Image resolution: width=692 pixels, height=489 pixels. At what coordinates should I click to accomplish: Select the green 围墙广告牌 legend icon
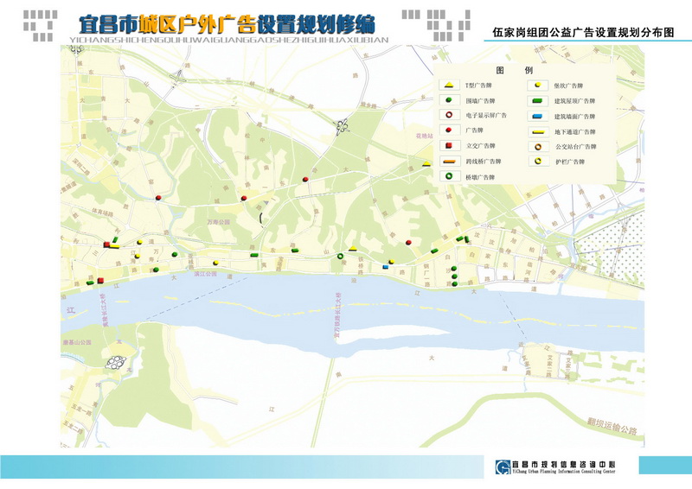pyautogui.click(x=450, y=100)
